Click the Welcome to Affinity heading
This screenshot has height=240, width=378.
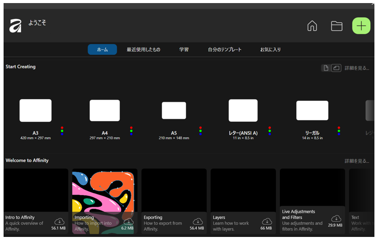(27, 160)
